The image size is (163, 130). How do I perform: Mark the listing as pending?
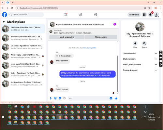(x=67, y=37)
